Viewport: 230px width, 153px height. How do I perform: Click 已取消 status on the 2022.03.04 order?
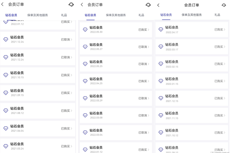142,133
